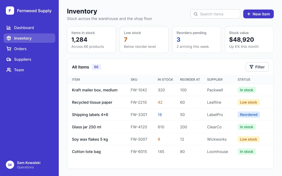Click In stock badge for Kraft mailer box
Image resolution: width=282 pixels, height=176 pixels.
[246, 90]
